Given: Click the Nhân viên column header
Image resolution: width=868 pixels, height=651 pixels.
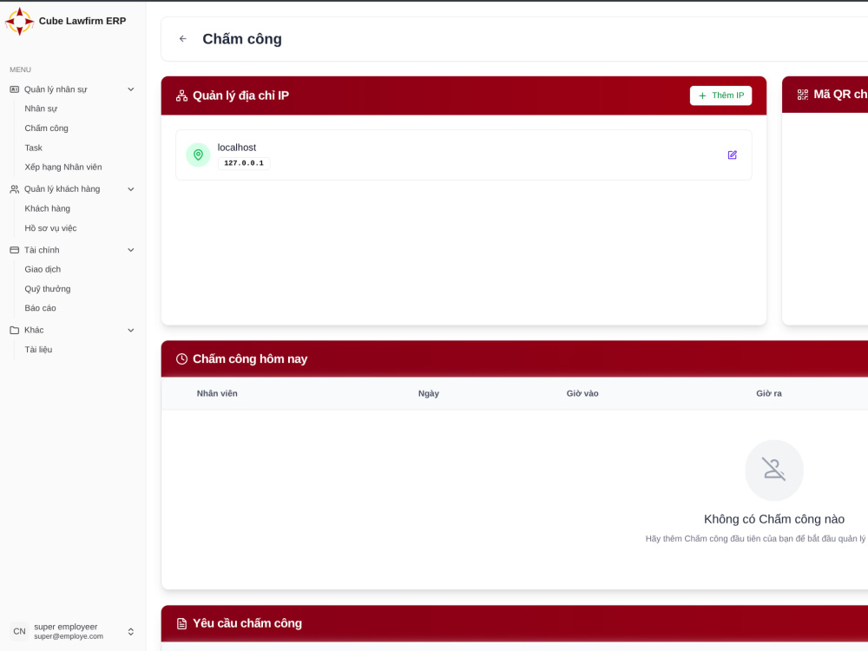Looking at the screenshot, I should pyautogui.click(x=217, y=393).
